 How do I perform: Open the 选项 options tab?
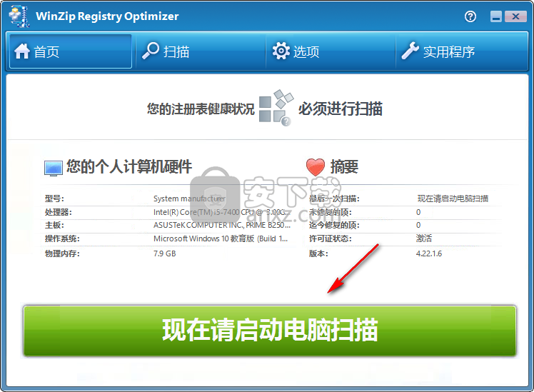point(331,51)
